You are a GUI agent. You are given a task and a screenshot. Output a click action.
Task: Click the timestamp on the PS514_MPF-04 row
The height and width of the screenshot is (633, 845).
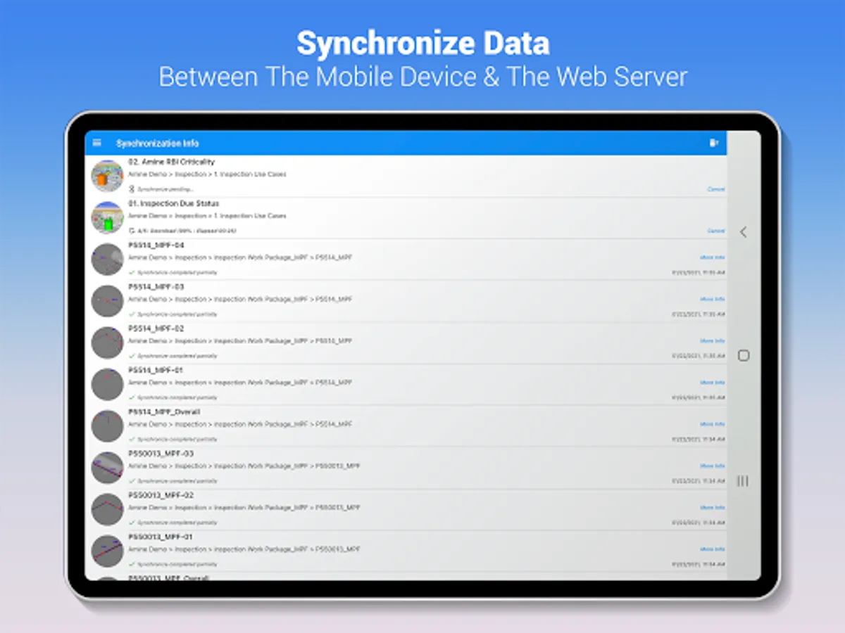698,272
